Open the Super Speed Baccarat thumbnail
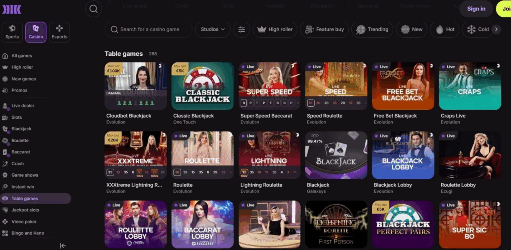This screenshot has width=511, height=250. (x=269, y=86)
